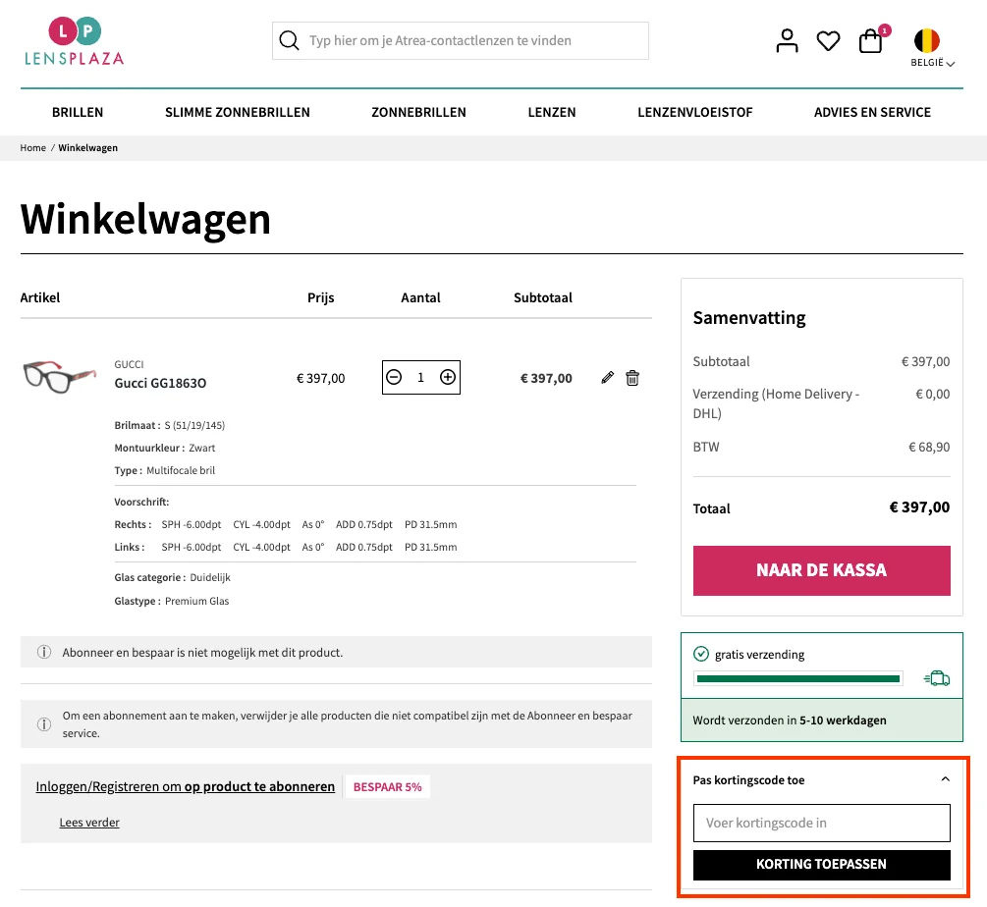This screenshot has width=987, height=907.
Task: Remove the Gucci glasses via trash icon
Action: pos(632,377)
